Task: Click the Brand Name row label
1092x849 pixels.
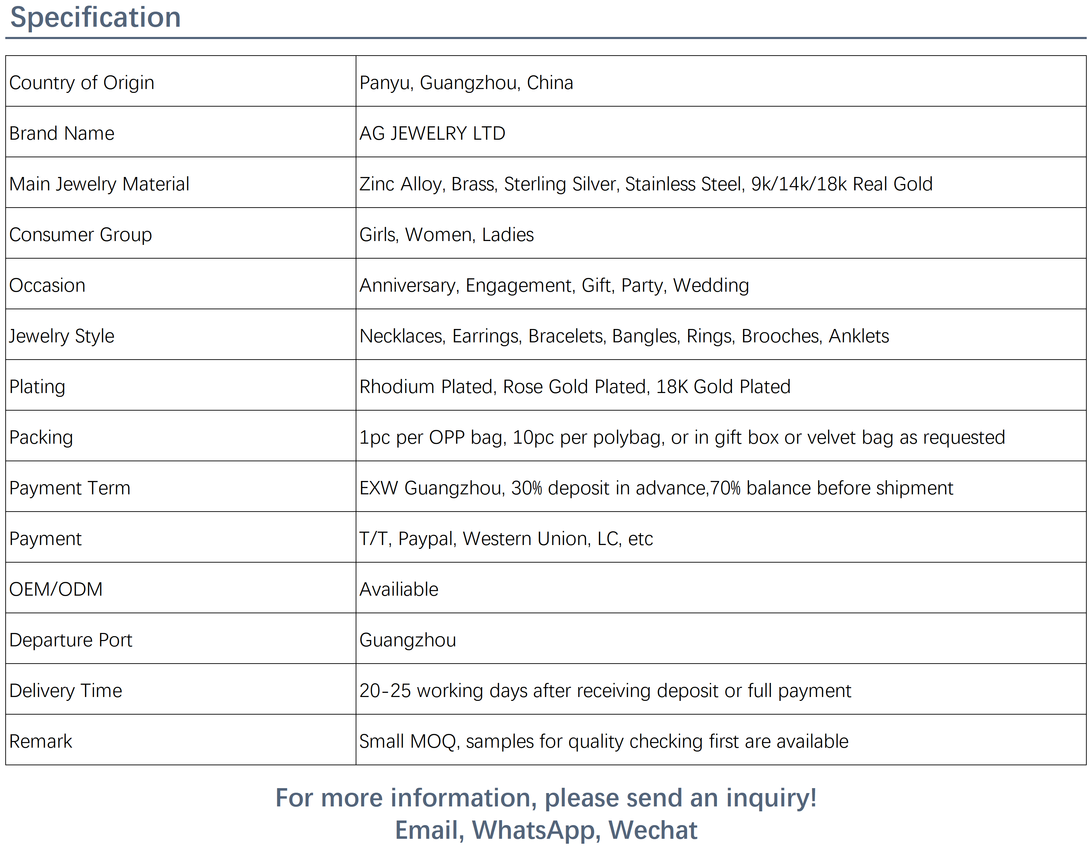Action: 62,133
